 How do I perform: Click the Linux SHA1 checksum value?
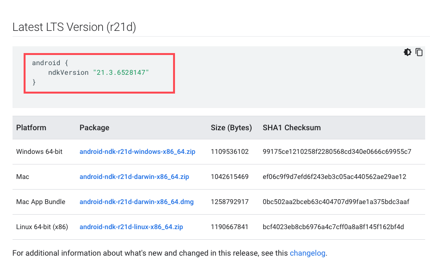(x=333, y=227)
